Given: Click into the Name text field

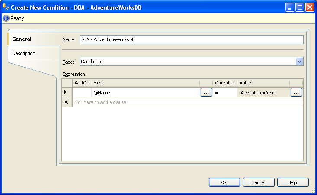Looking at the screenshot, I should click(191, 39).
